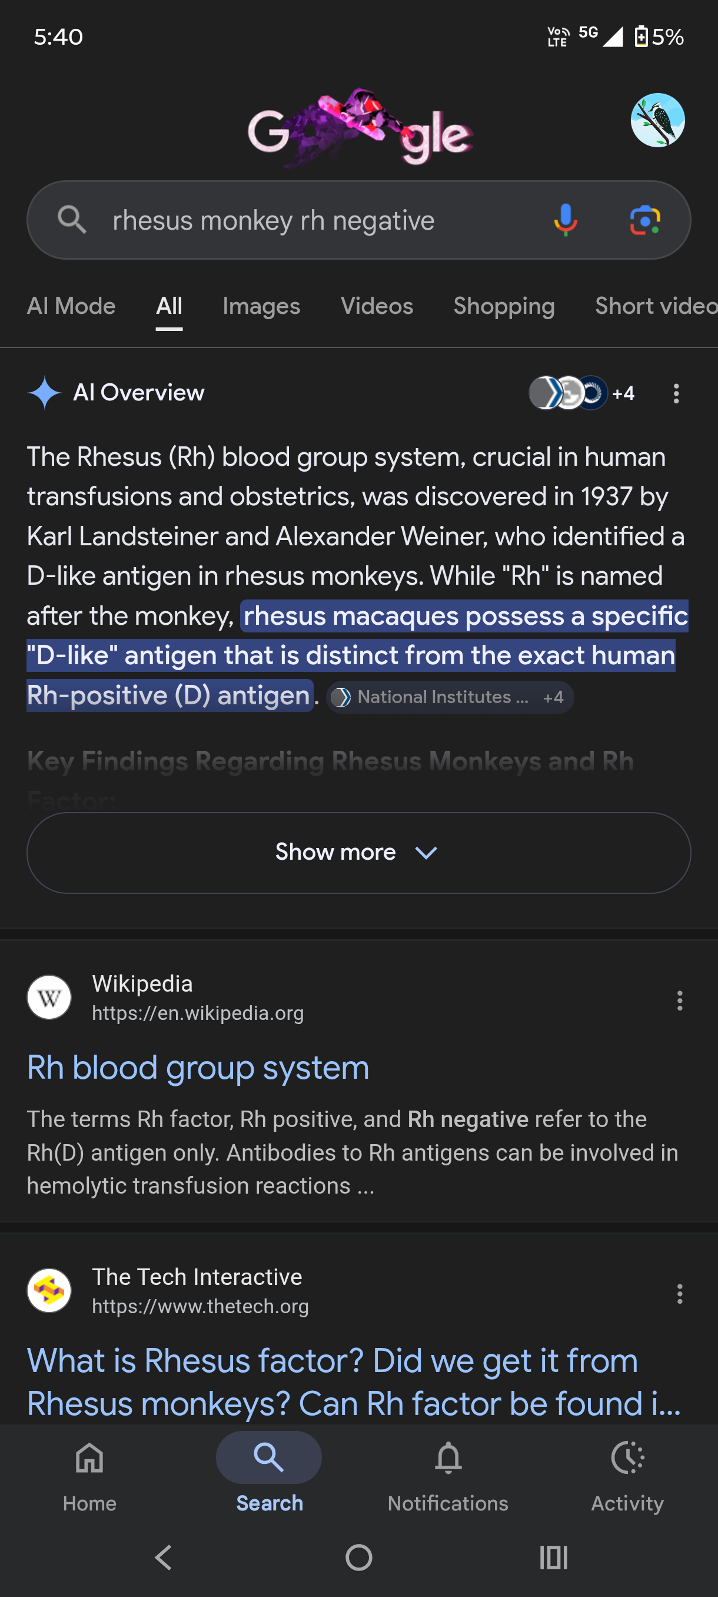Select the Videos search filter
718x1597 pixels.
click(x=377, y=306)
